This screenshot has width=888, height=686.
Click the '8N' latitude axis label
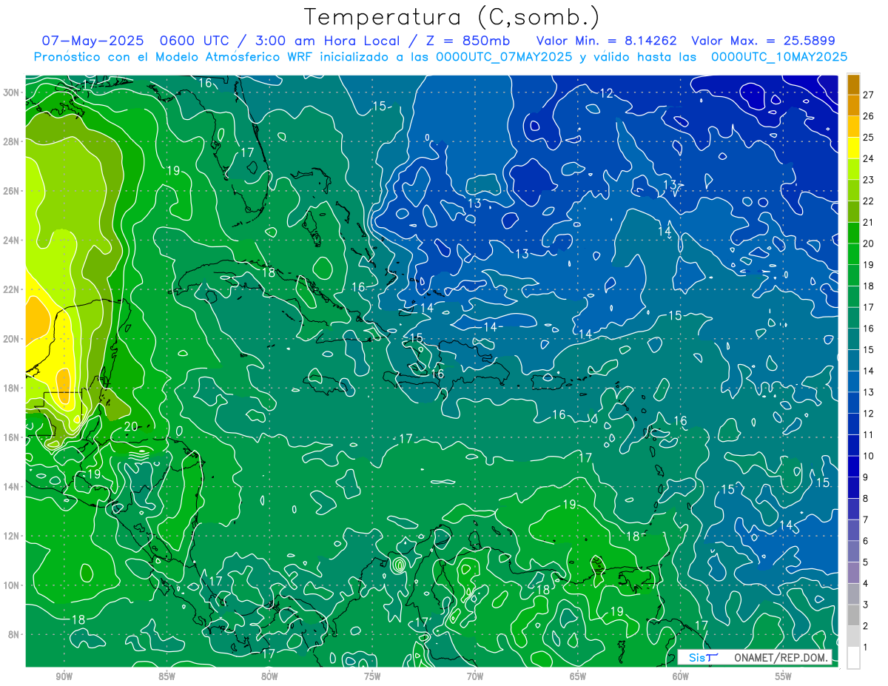13,634
